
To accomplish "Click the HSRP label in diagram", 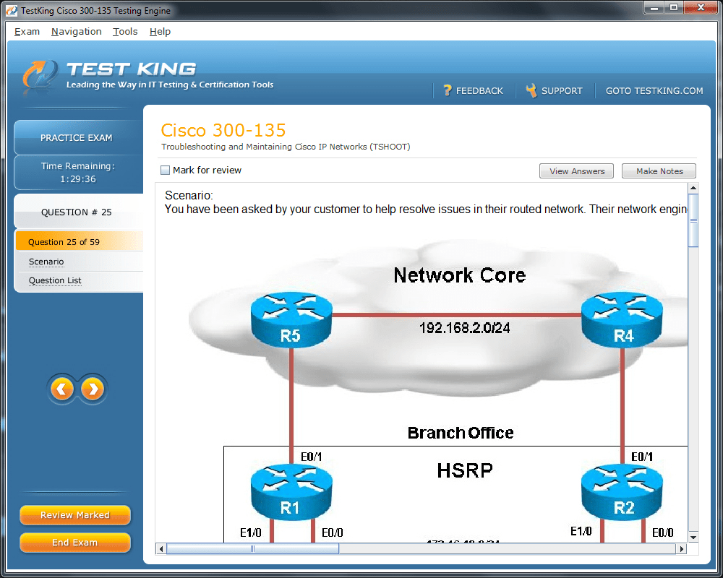I will pos(465,471).
